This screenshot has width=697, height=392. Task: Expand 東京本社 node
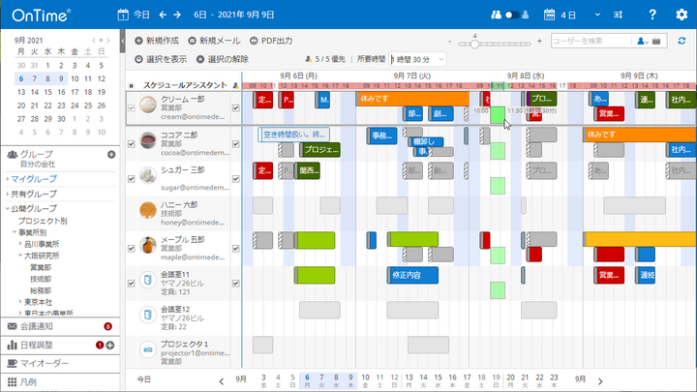(20, 302)
